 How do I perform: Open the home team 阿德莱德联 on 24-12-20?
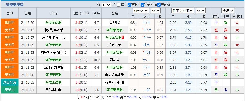(x=53, y=22)
